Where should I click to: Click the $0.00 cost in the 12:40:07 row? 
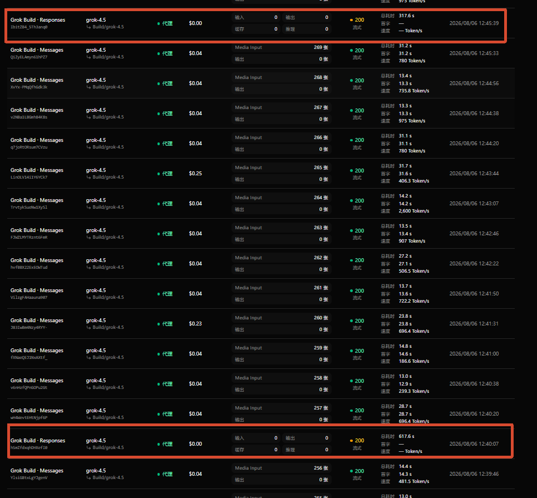click(x=195, y=444)
